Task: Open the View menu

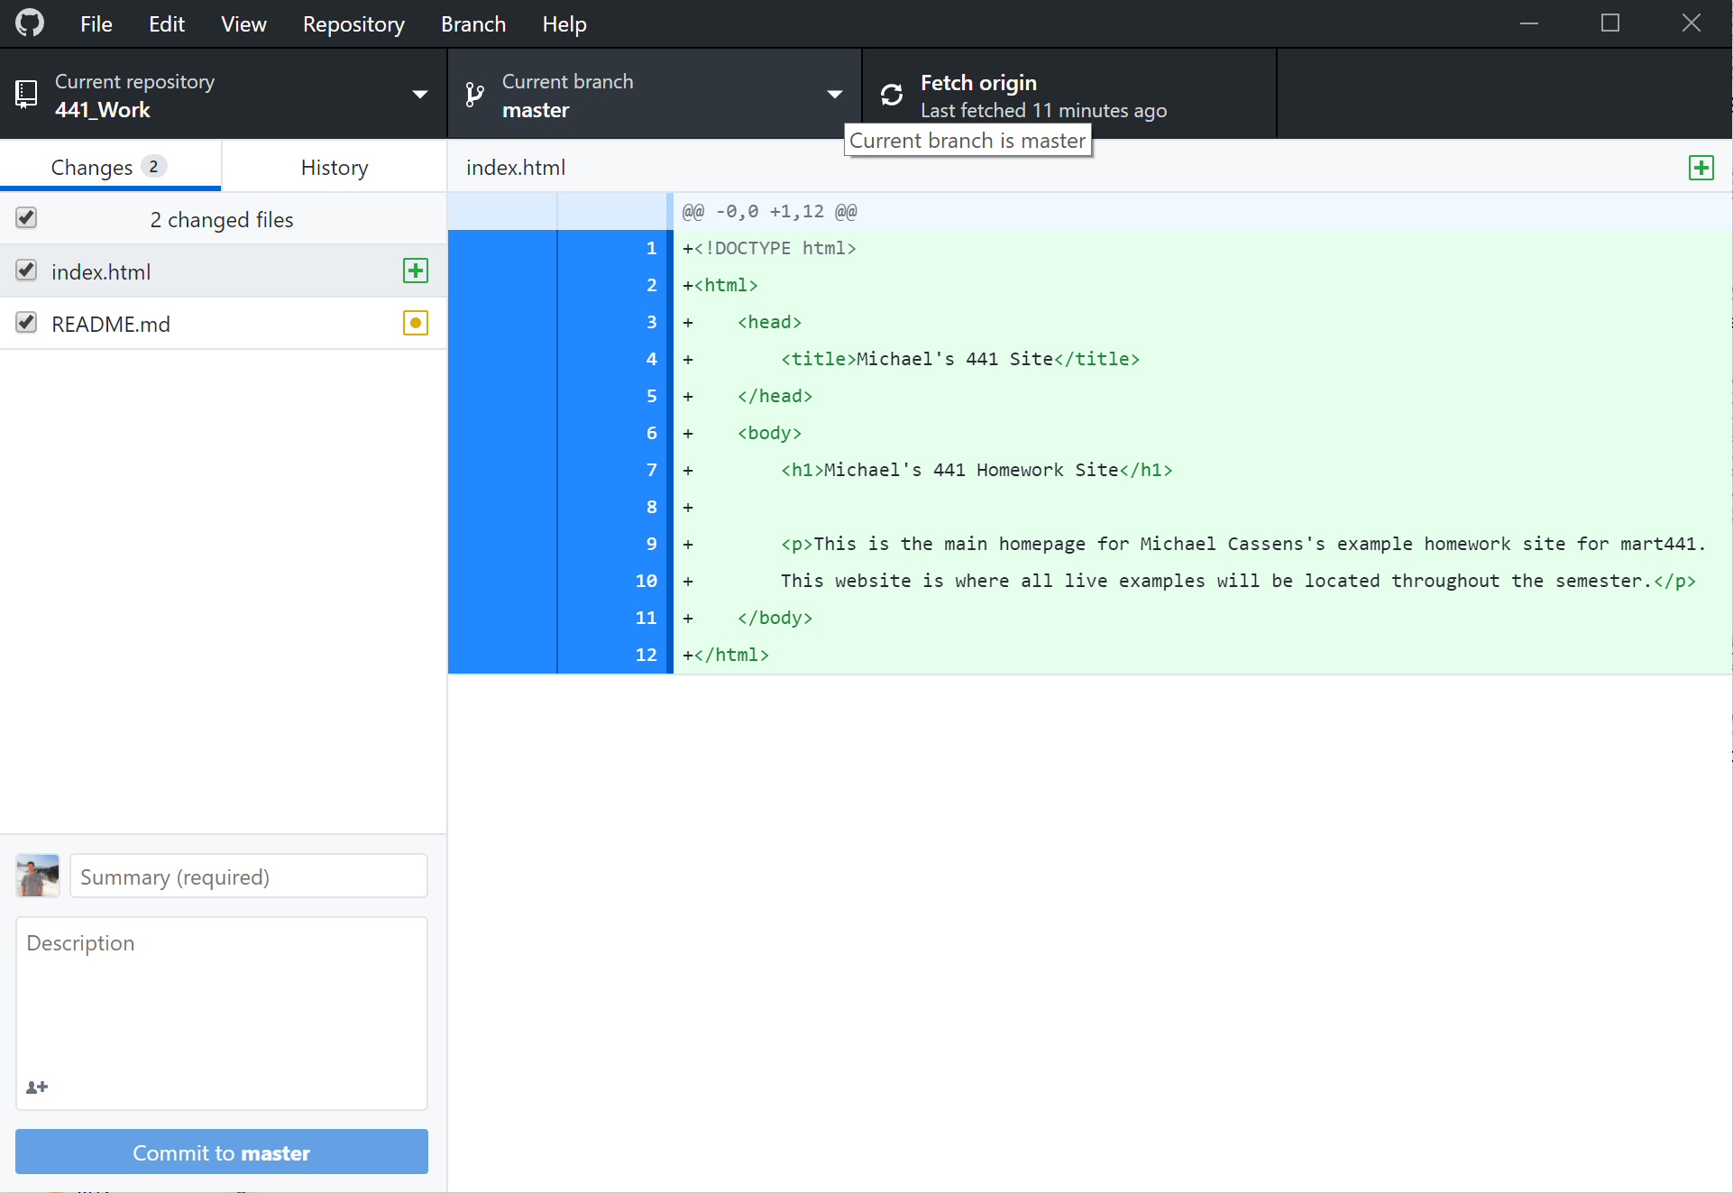Action: click(243, 24)
